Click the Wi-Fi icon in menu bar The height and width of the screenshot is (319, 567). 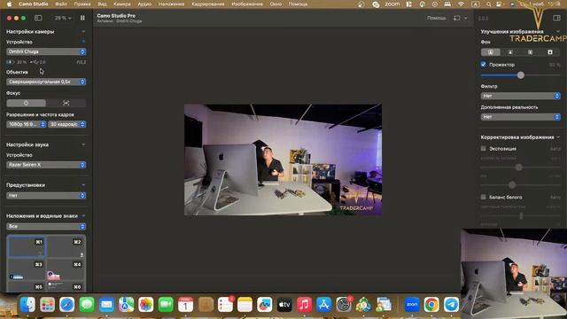[x=461, y=4]
